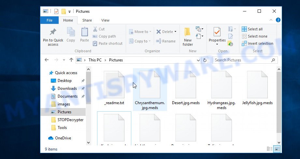Click the Refresh button

point(205,60)
